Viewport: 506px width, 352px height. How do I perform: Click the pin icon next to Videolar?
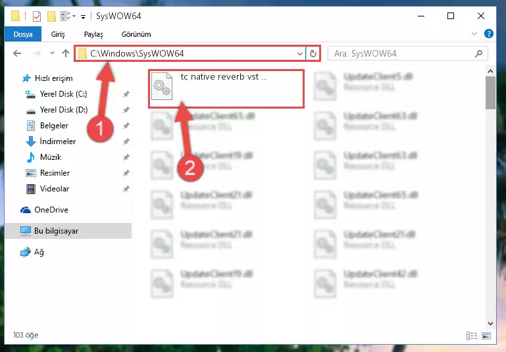pos(126,189)
